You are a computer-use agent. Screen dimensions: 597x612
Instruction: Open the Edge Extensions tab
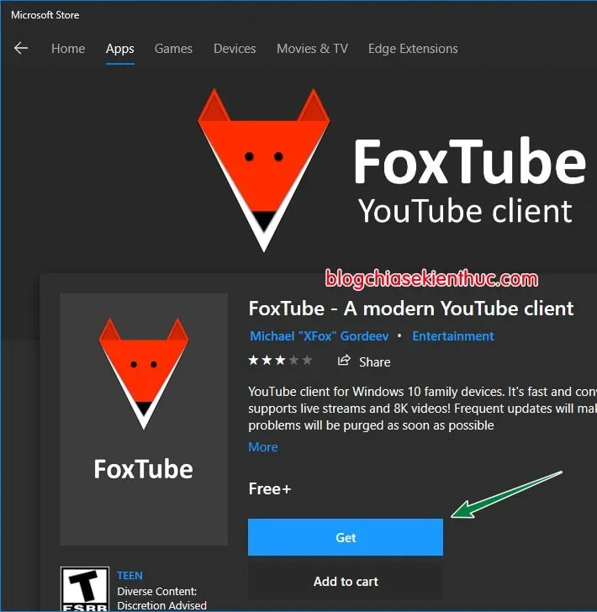click(413, 49)
